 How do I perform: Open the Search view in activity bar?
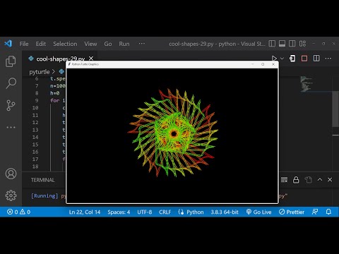click(11, 83)
